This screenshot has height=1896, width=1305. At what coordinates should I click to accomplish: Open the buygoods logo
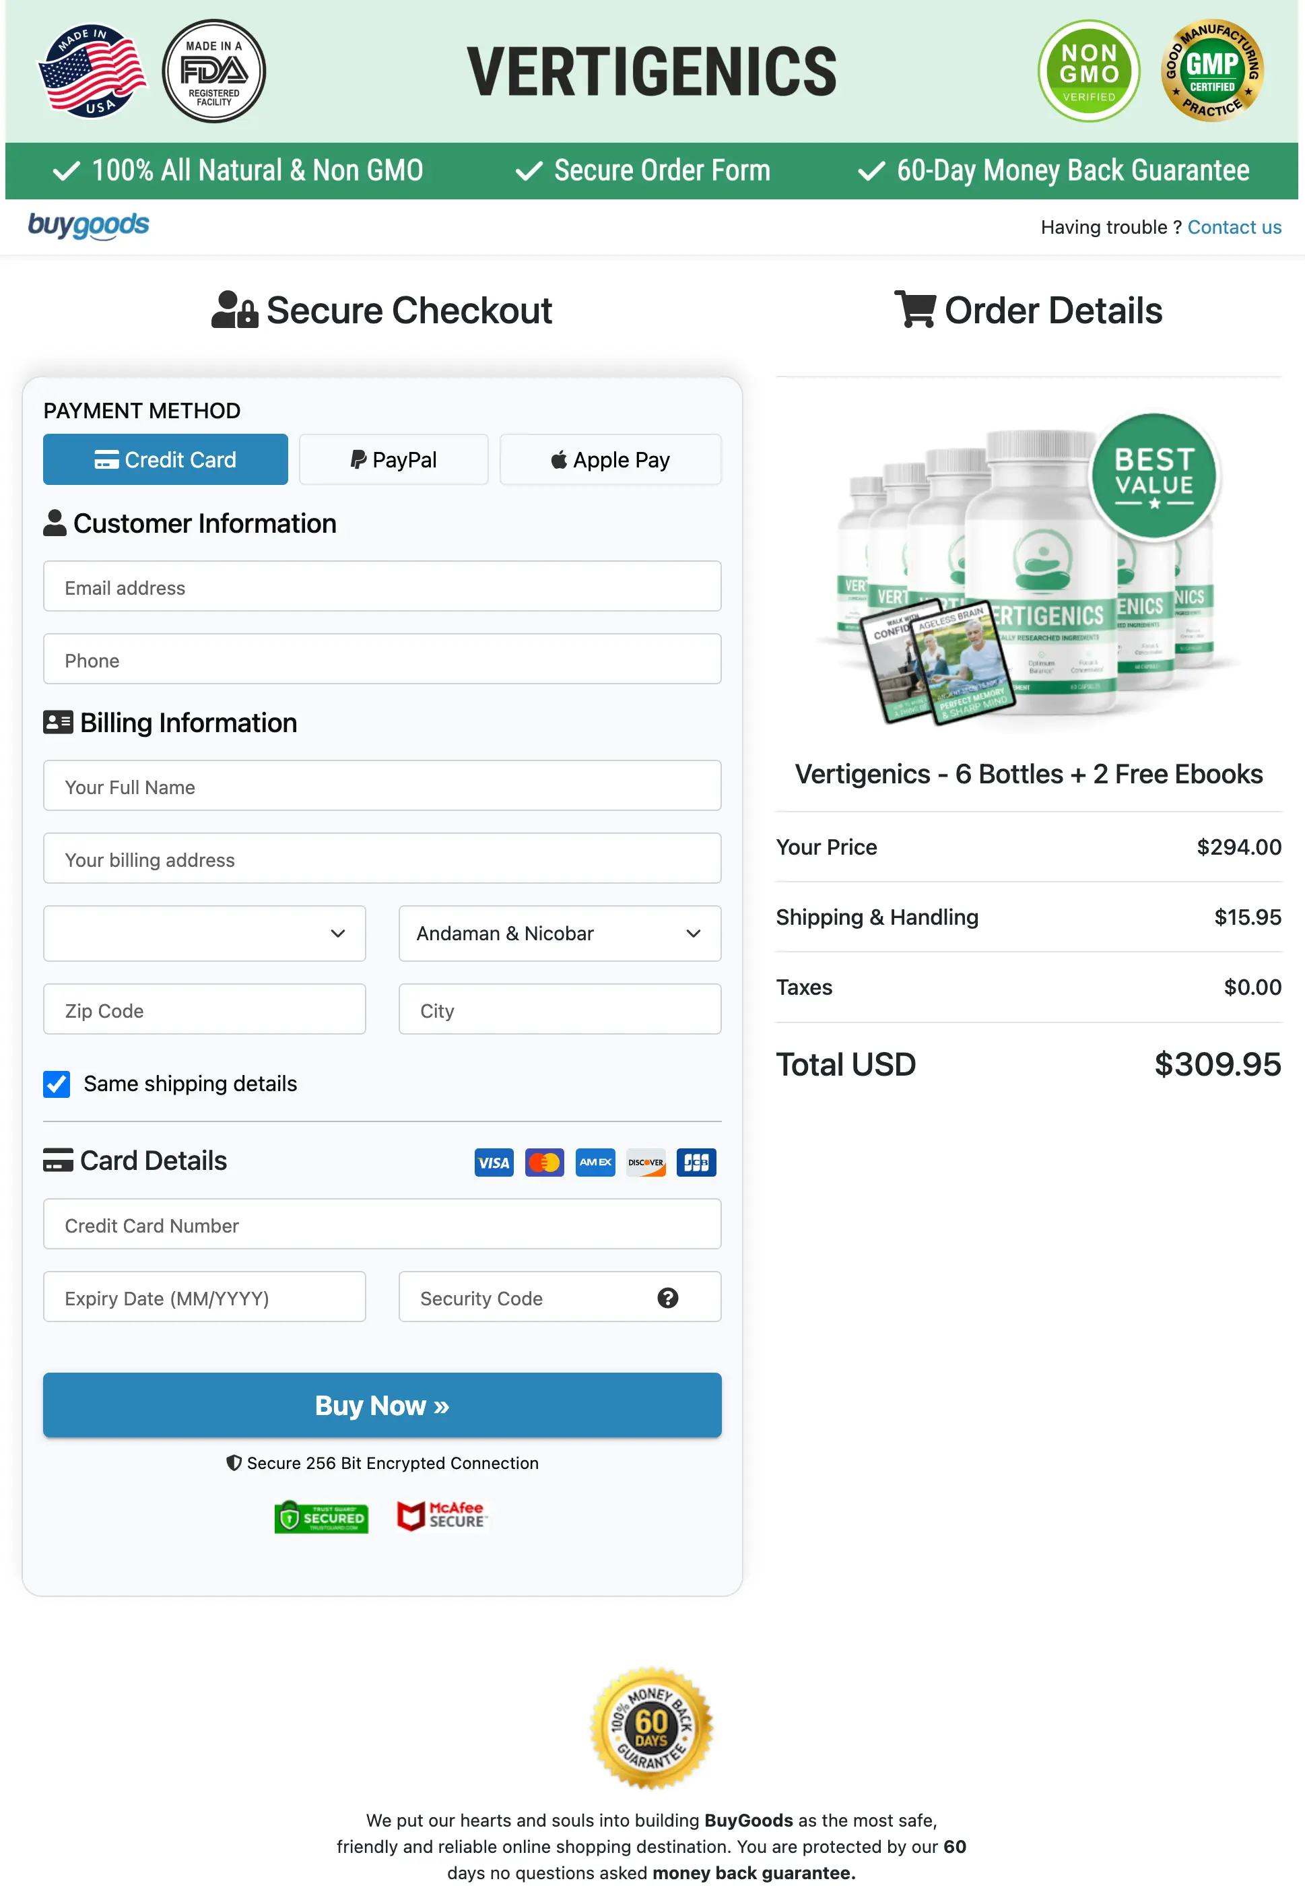click(88, 226)
